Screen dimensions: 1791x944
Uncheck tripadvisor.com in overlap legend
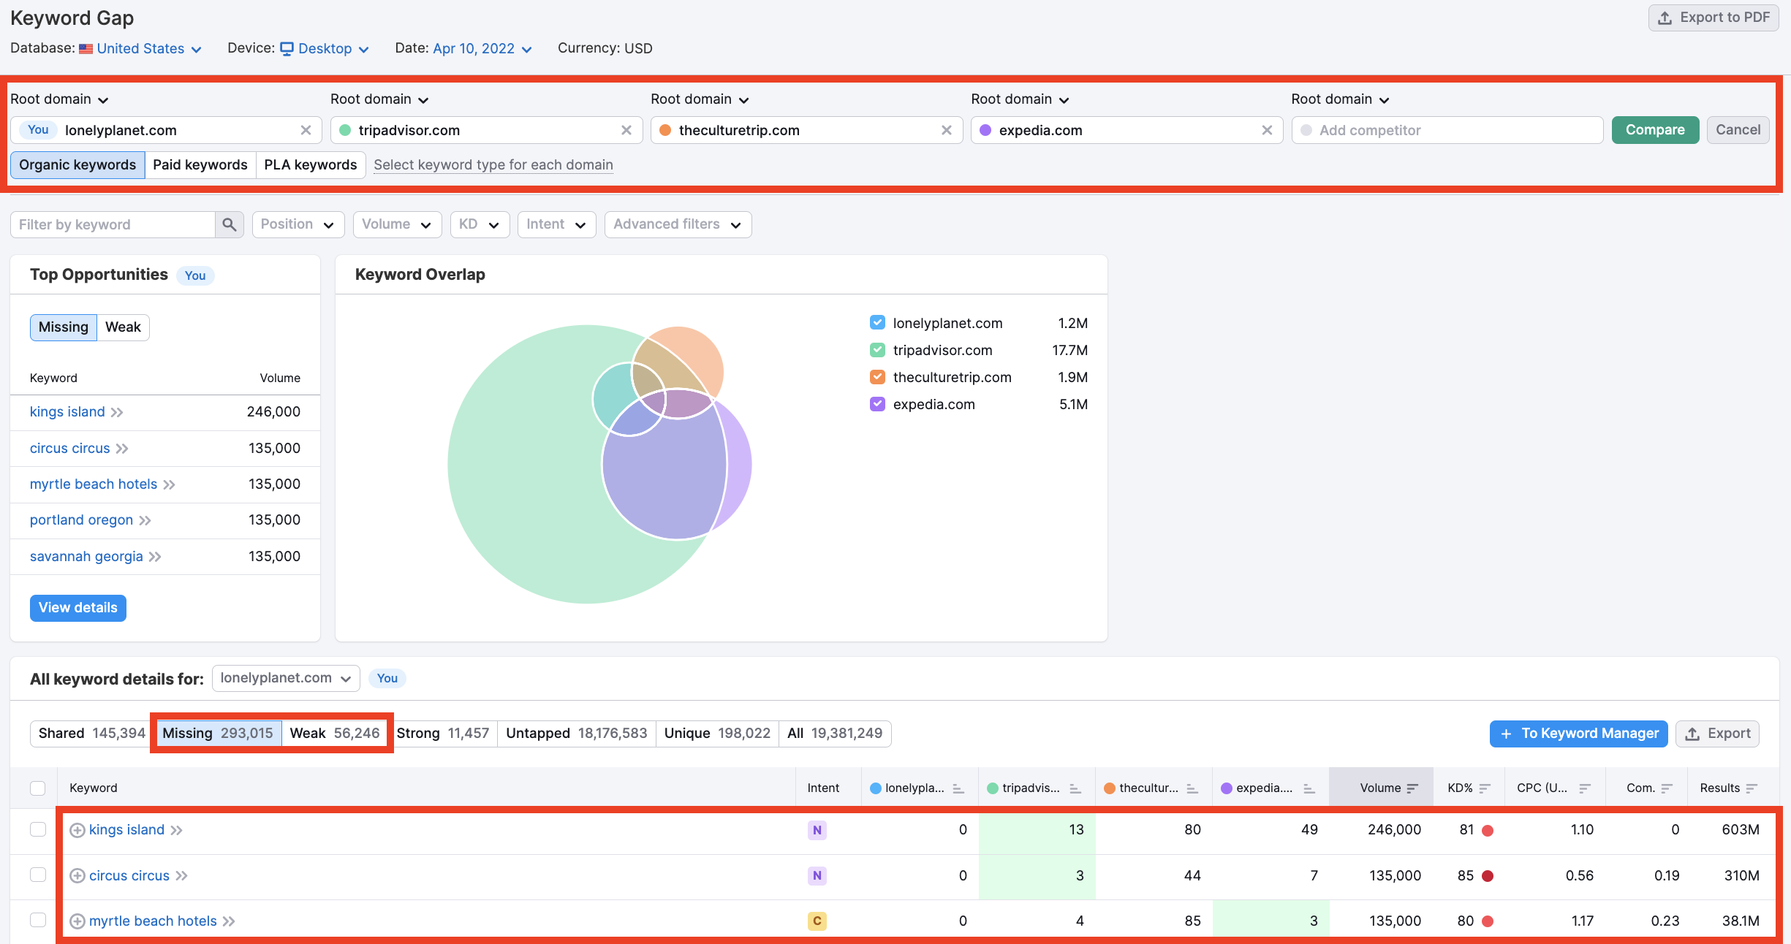(877, 350)
